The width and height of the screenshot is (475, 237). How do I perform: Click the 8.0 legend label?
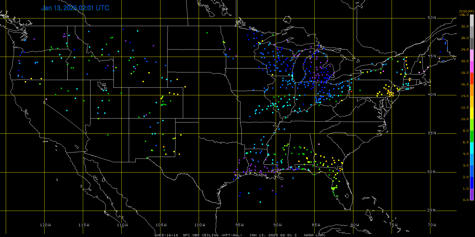click(x=466, y=131)
